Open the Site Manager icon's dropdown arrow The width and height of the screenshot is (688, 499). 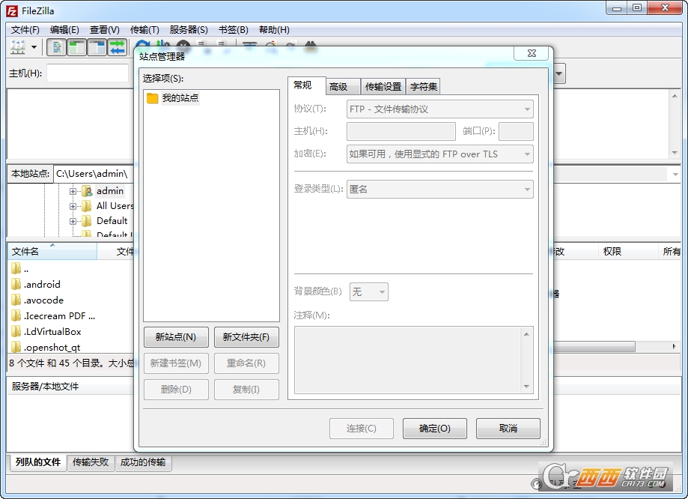pos(34,47)
